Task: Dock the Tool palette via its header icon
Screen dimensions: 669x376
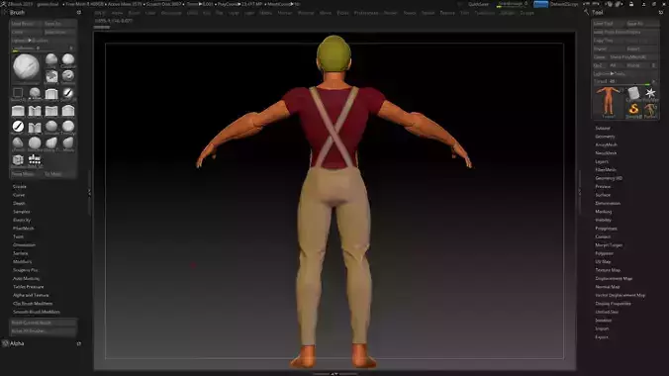Action: (661, 13)
